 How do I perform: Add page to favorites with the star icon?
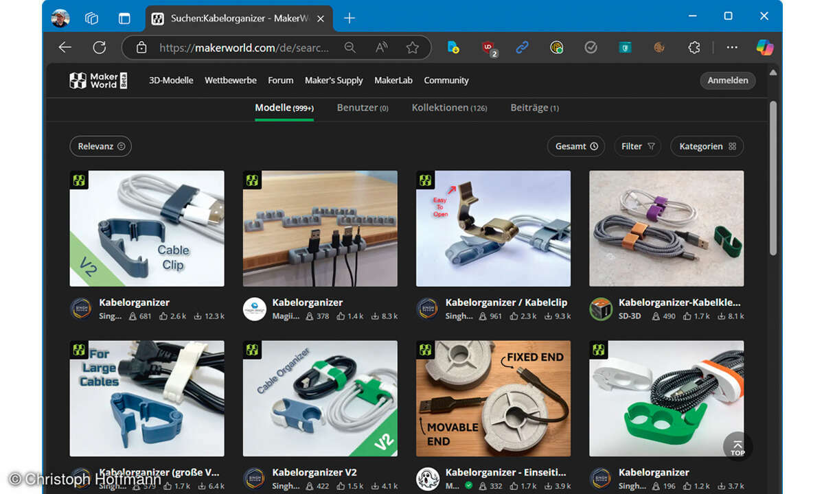coord(412,47)
